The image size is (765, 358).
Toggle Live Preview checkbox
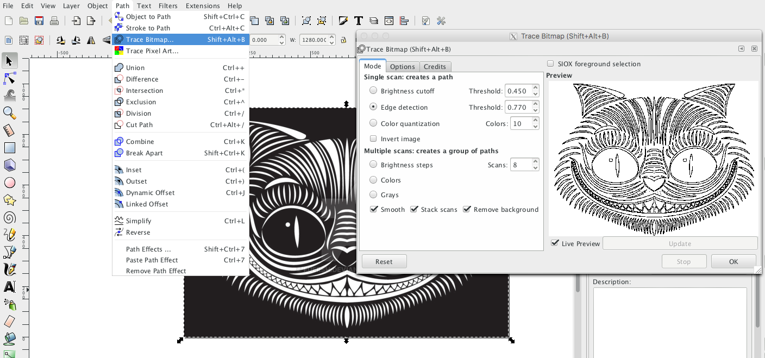click(554, 243)
